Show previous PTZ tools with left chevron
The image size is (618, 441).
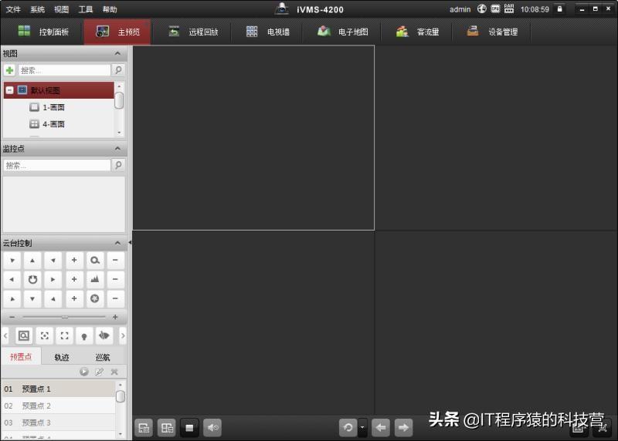click(5, 335)
